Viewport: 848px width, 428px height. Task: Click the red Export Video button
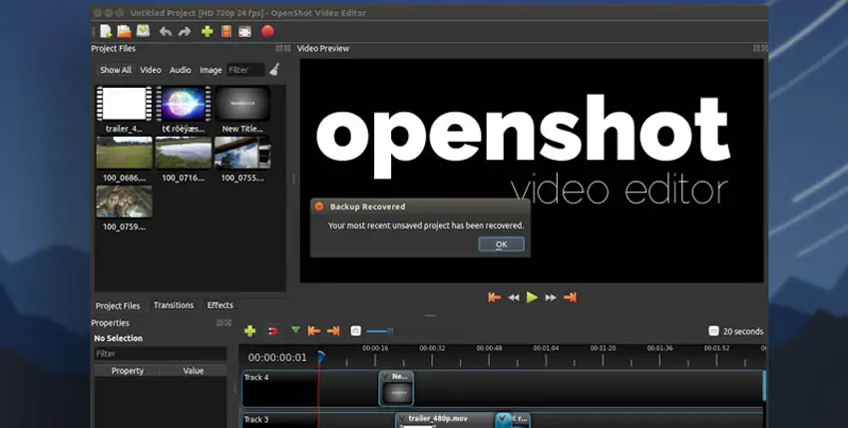click(267, 31)
